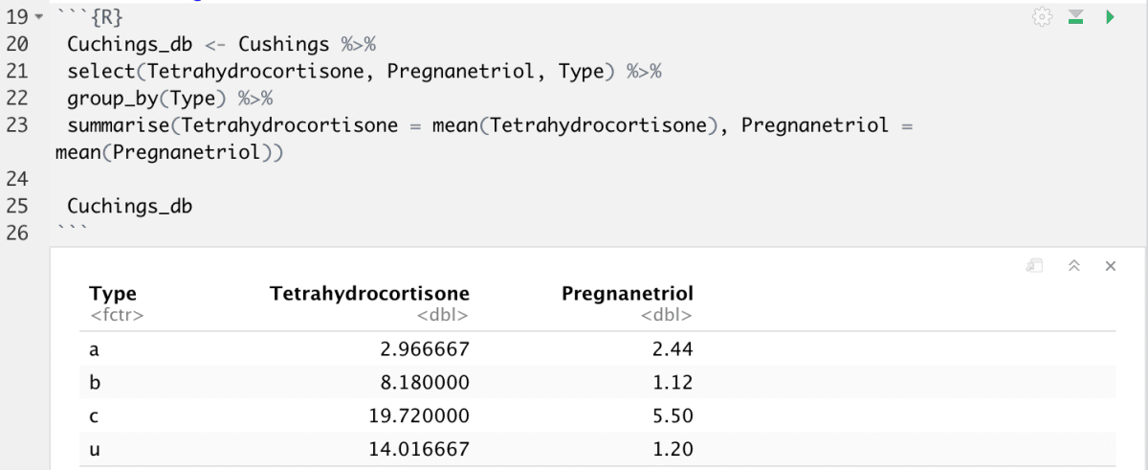Viewport: 1148px width, 470px height.
Task: Click the Tetrahydrocortisone column header
Action: (x=369, y=294)
